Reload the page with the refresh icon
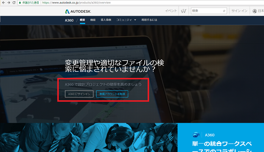 click(14, 3)
